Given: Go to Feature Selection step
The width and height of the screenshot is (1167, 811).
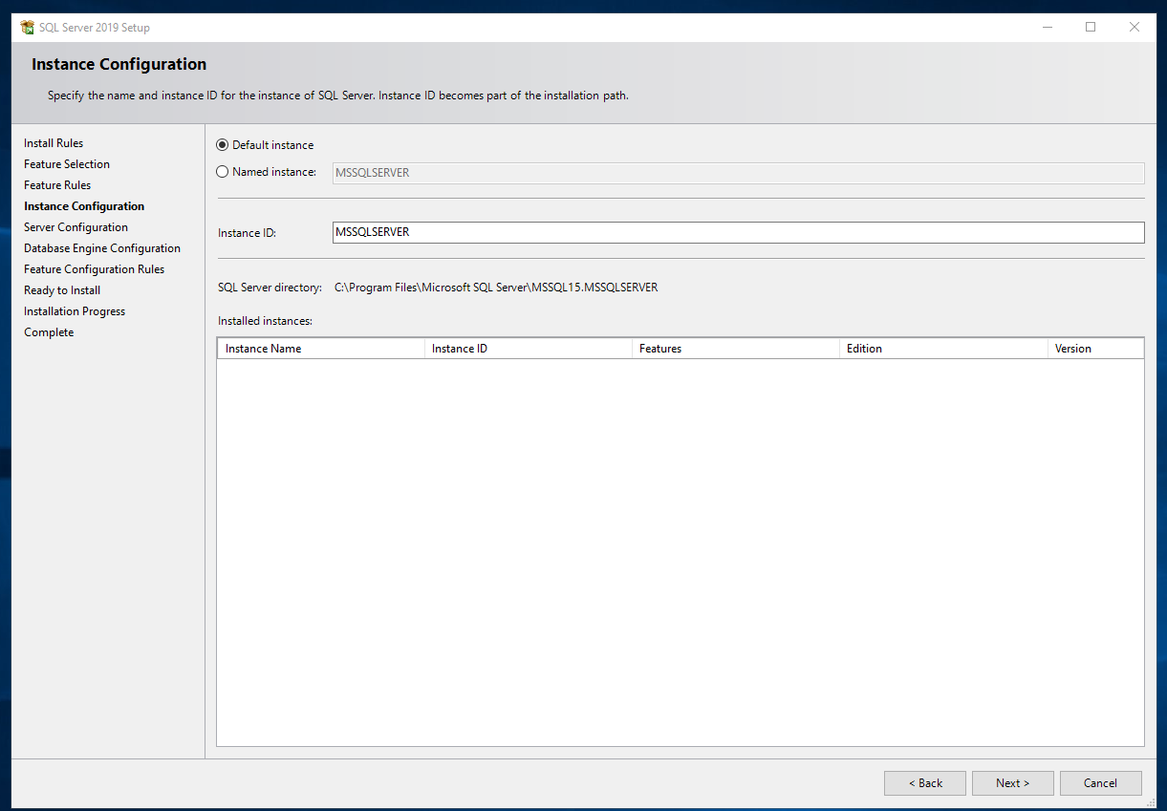Looking at the screenshot, I should [67, 164].
